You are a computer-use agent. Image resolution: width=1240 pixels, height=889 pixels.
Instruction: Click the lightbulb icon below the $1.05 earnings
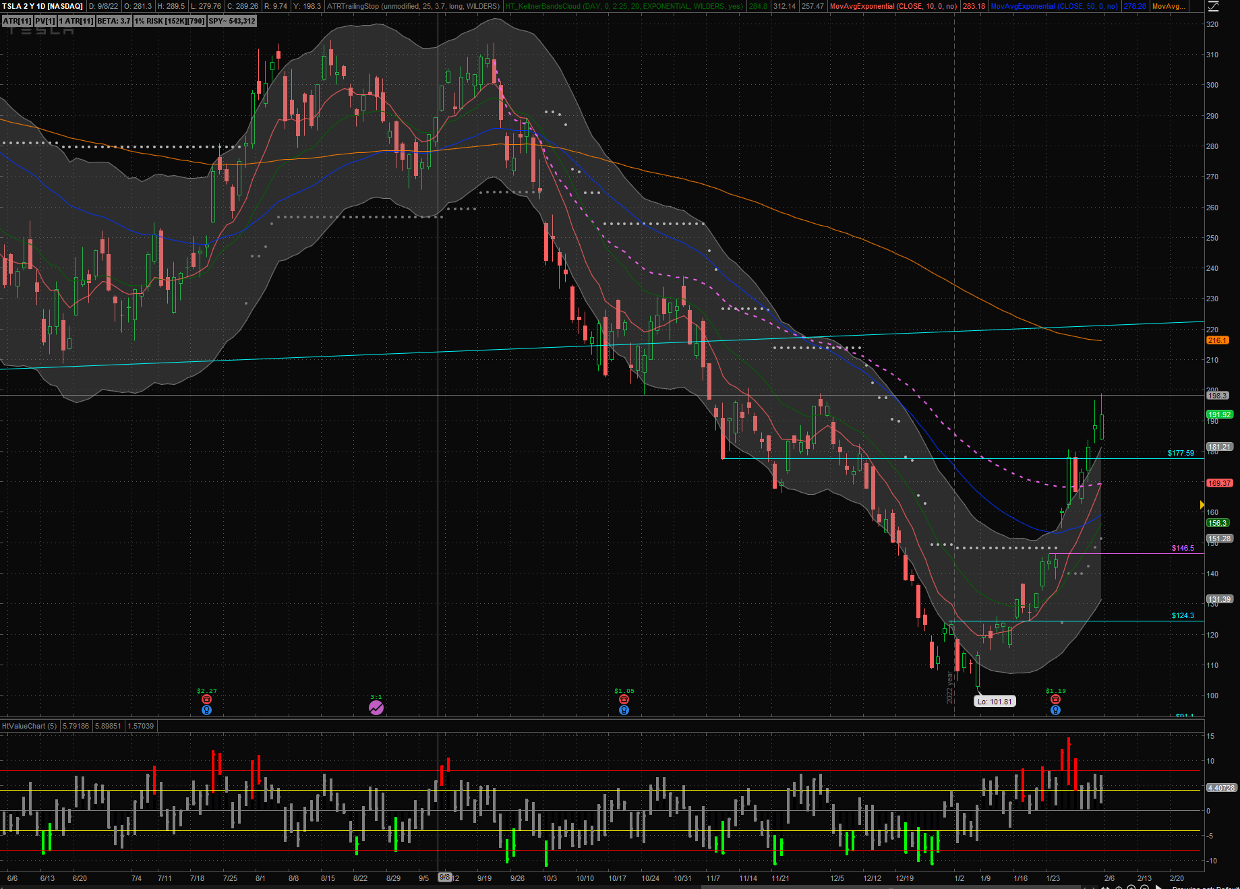click(x=624, y=710)
